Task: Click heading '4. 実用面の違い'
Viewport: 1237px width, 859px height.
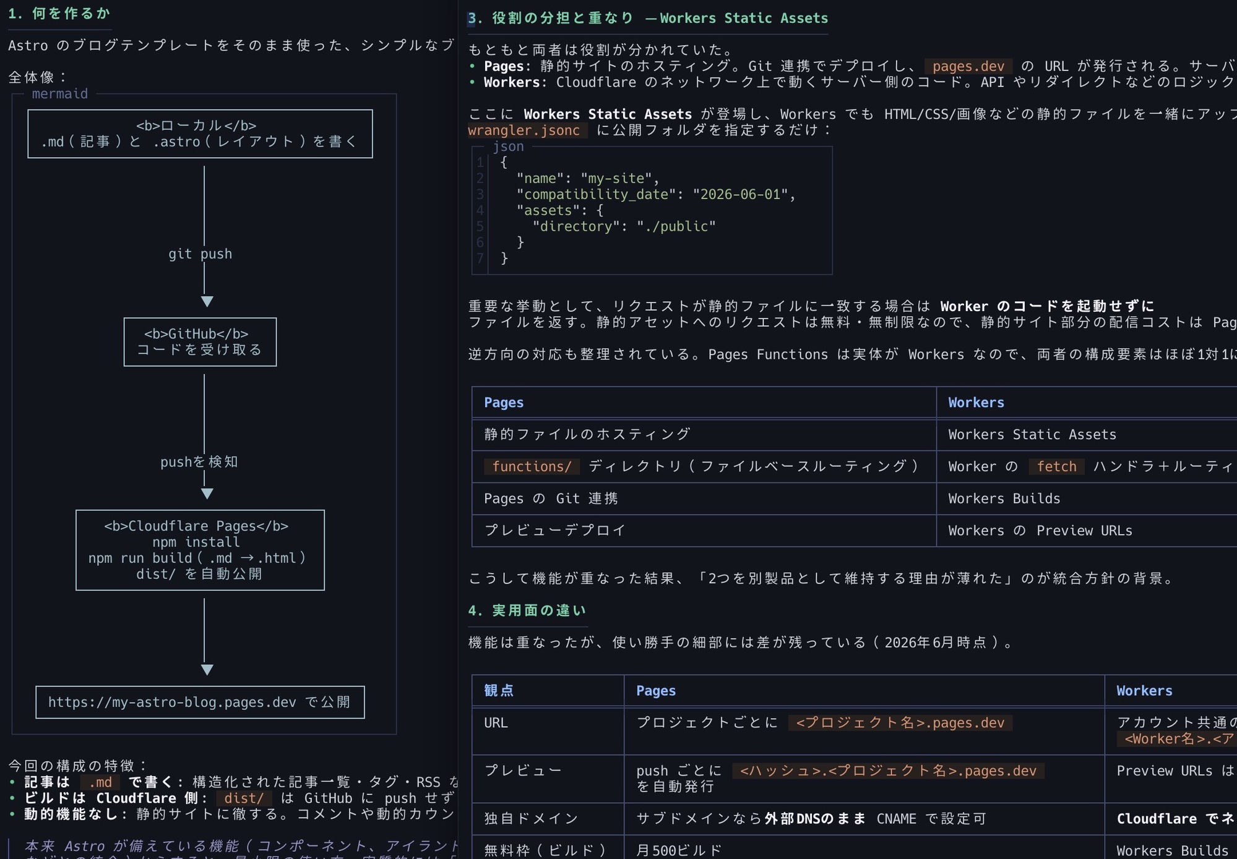Action: click(x=527, y=610)
